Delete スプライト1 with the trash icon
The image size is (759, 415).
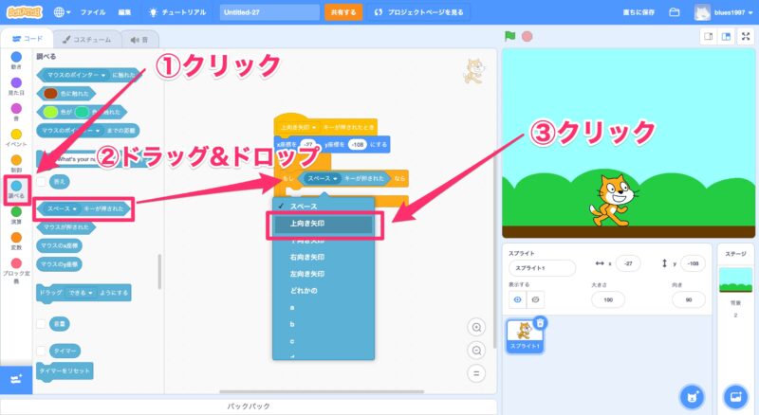[x=540, y=323]
